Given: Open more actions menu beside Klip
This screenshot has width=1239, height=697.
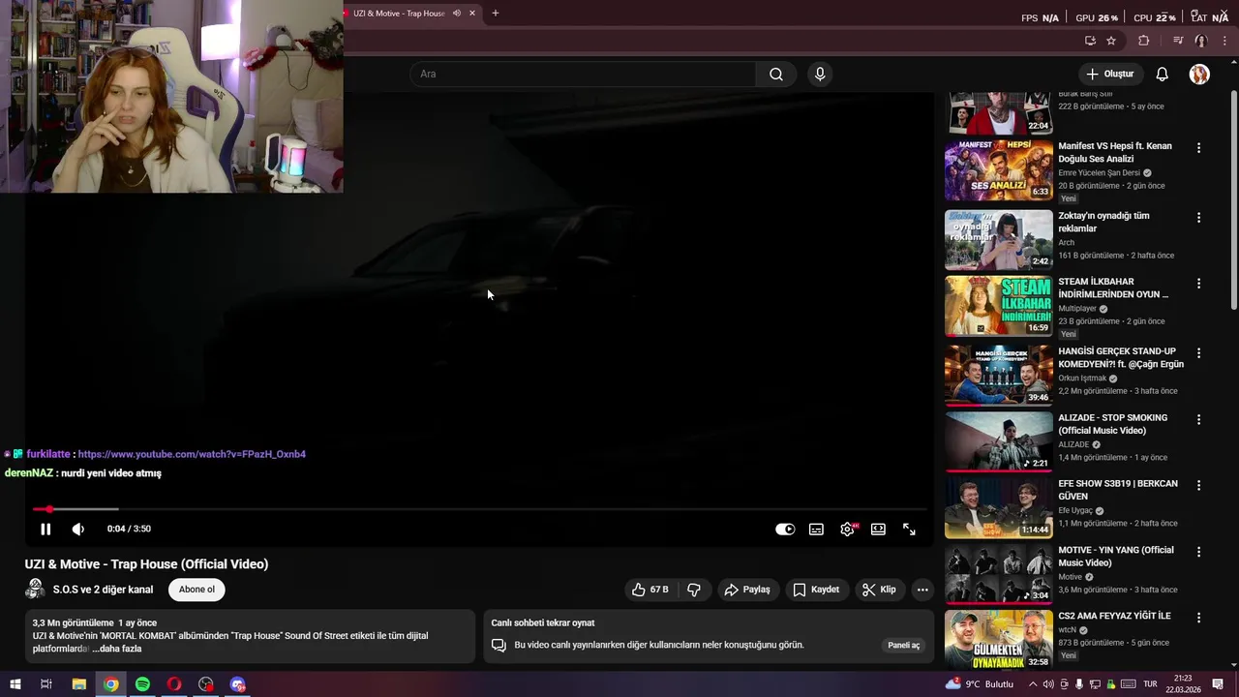Looking at the screenshot, I should tap(922, 590).
